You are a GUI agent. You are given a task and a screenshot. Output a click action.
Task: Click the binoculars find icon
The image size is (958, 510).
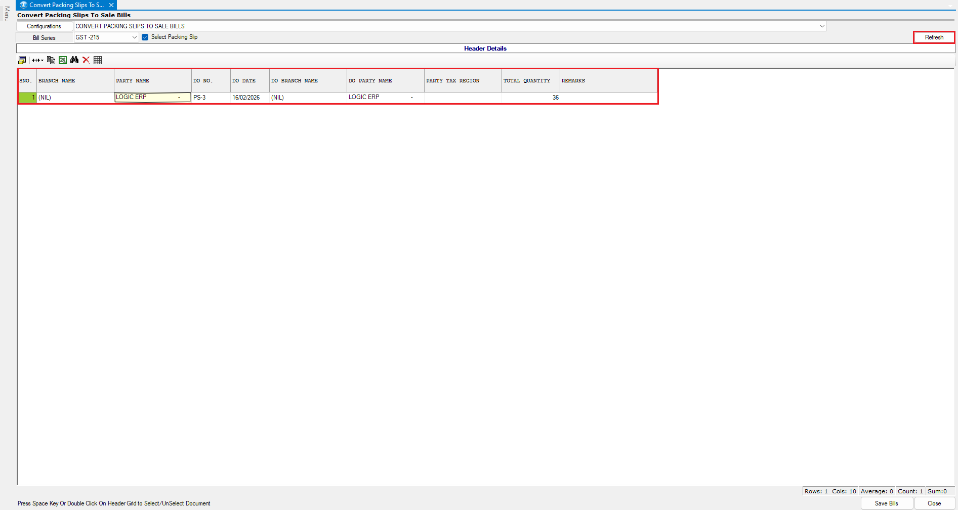74,60
